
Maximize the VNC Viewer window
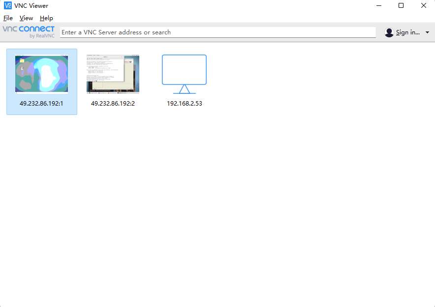pyautogui.click(x=401, y=6)
